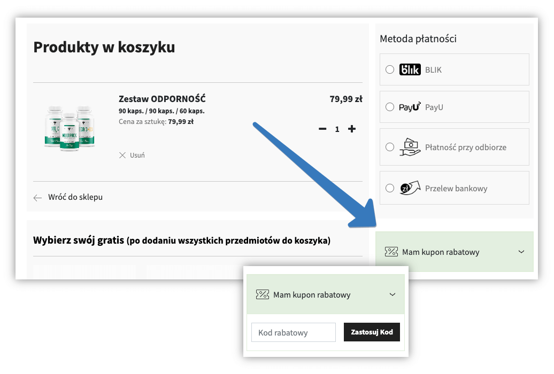This screenshot has width=554, height=374.
Task: Select the BLIK logo icon
Action: [410, 69]
